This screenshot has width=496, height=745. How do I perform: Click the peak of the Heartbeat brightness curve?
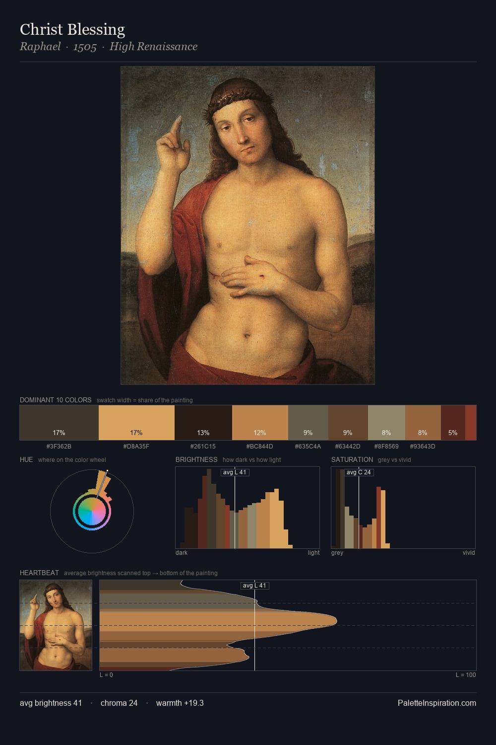336,621
